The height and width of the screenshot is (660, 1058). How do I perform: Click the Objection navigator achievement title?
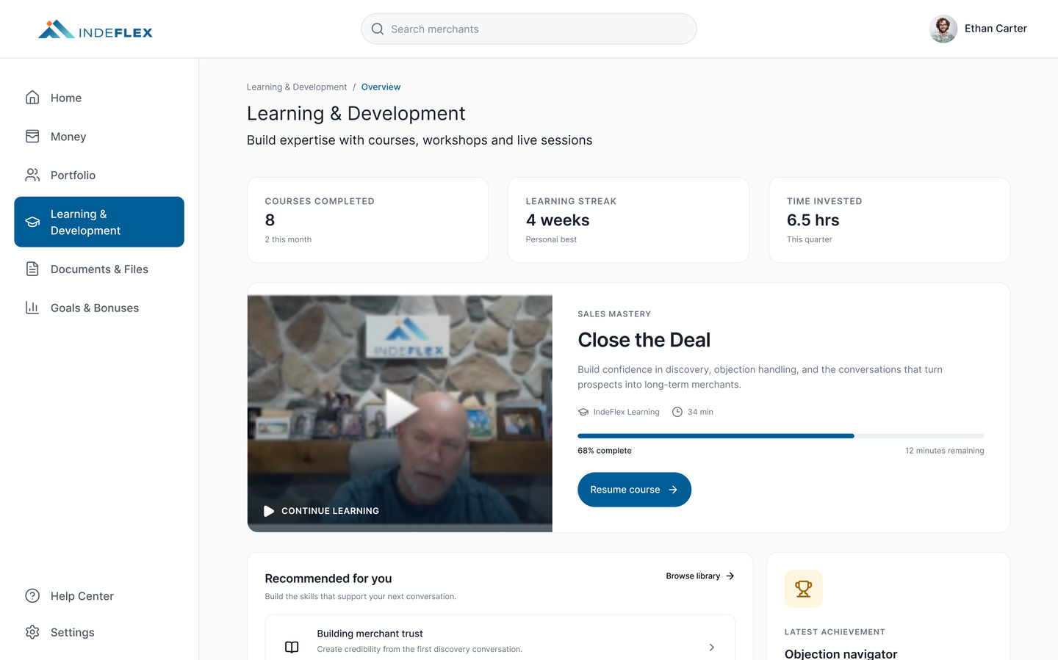click(841, 653)
